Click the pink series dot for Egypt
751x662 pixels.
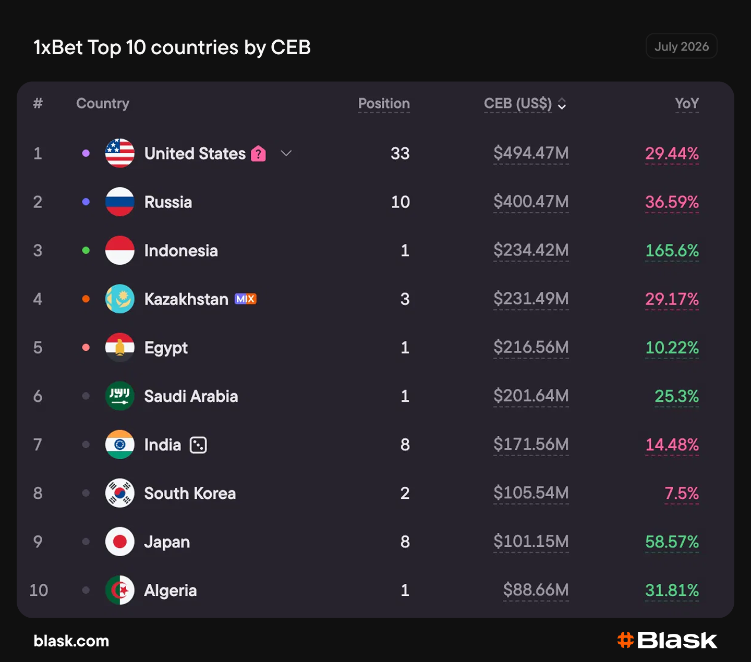point(86,347)
